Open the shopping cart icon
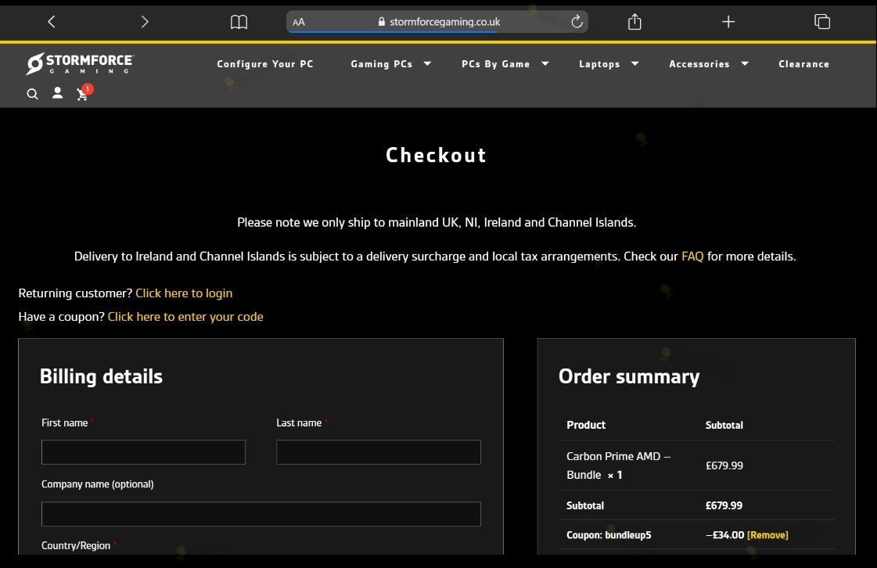Viewport: 877px width, 568px height. [x=83, y=94]
